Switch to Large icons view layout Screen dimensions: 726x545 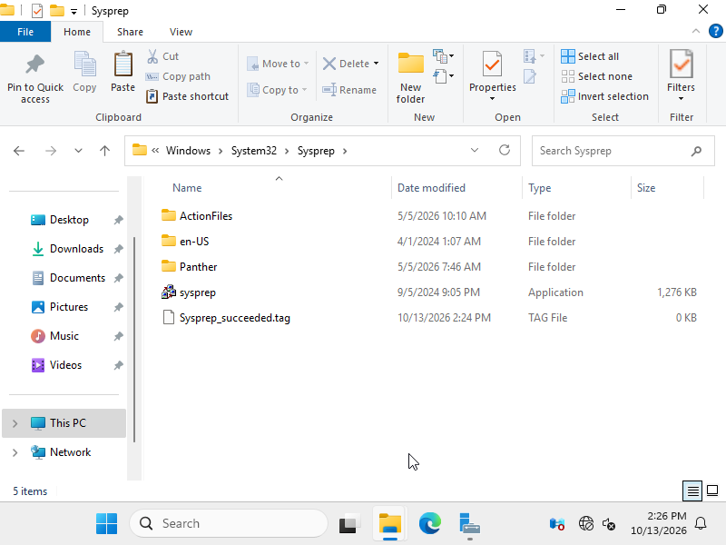click(712, 490)
